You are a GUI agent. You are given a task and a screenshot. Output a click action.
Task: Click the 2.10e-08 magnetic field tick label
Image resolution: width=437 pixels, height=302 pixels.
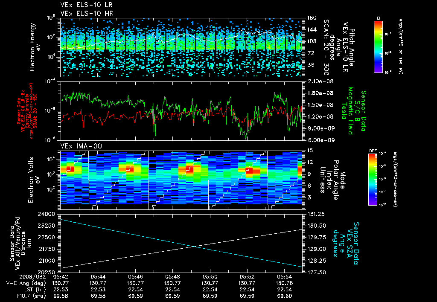click(320, 81)
